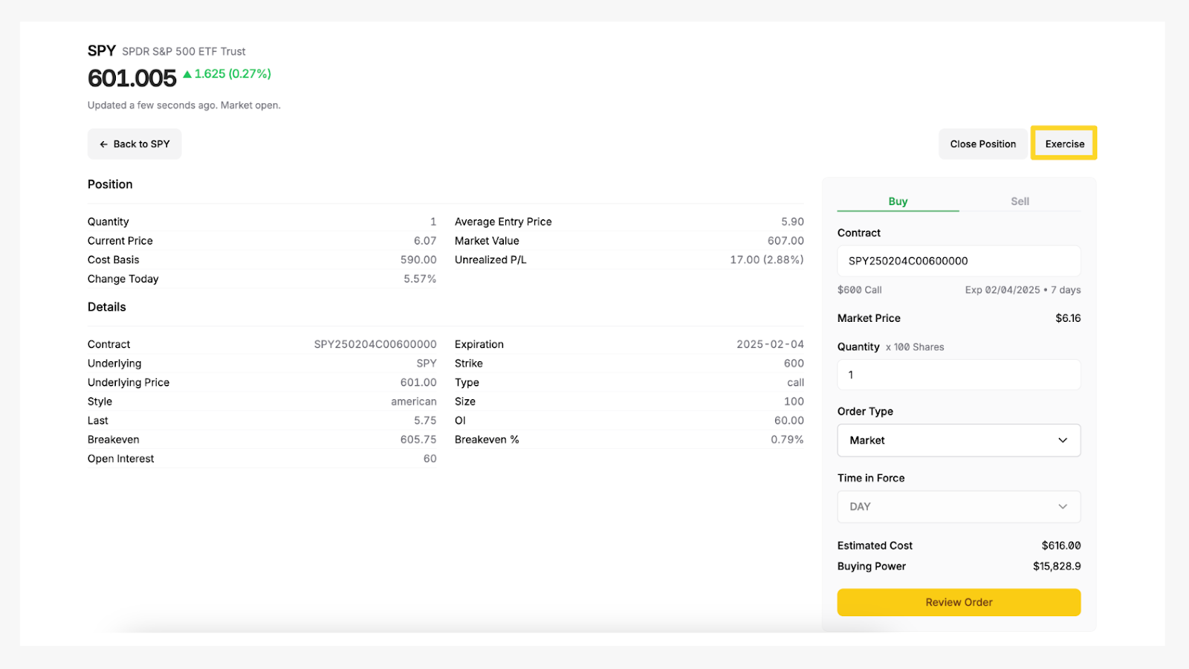The width and height of the screenshot is (1189, 669).
Task: Open the Order Type dropdown set to Market
Action: pos(959,440)
